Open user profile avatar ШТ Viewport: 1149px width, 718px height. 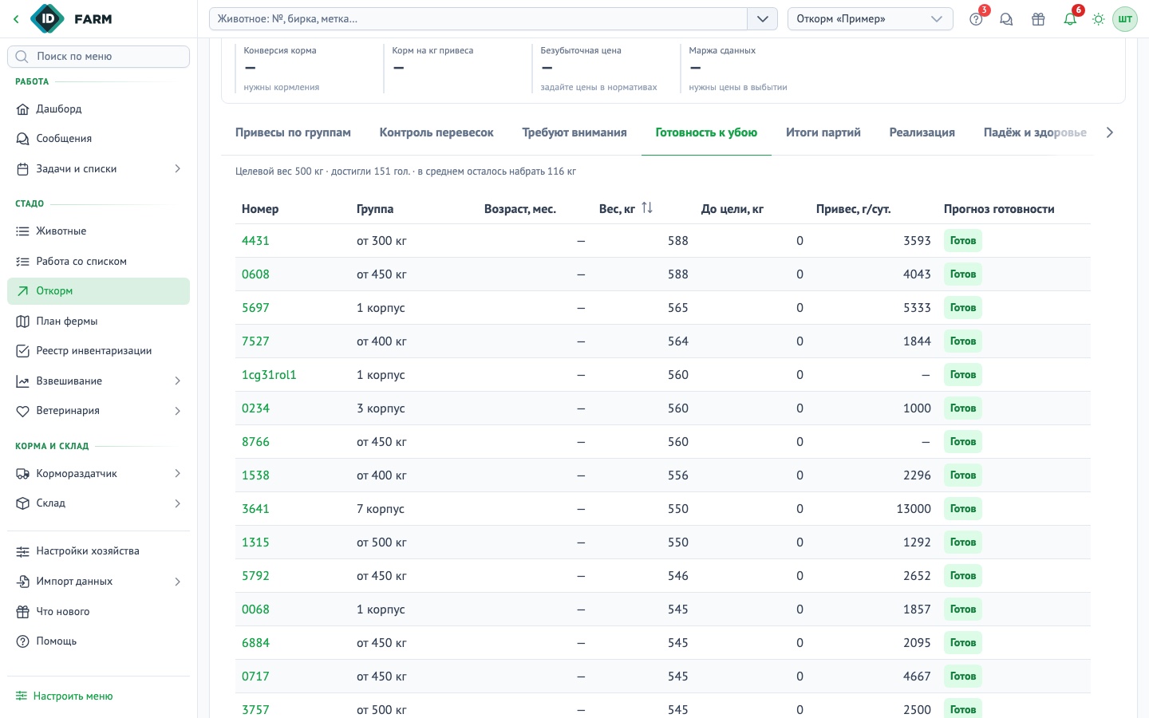[1125, 19]
